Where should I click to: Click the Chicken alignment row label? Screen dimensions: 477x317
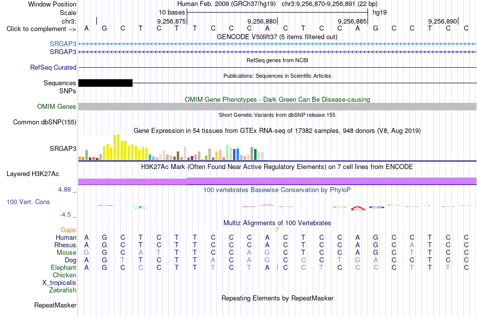[64, 275]
